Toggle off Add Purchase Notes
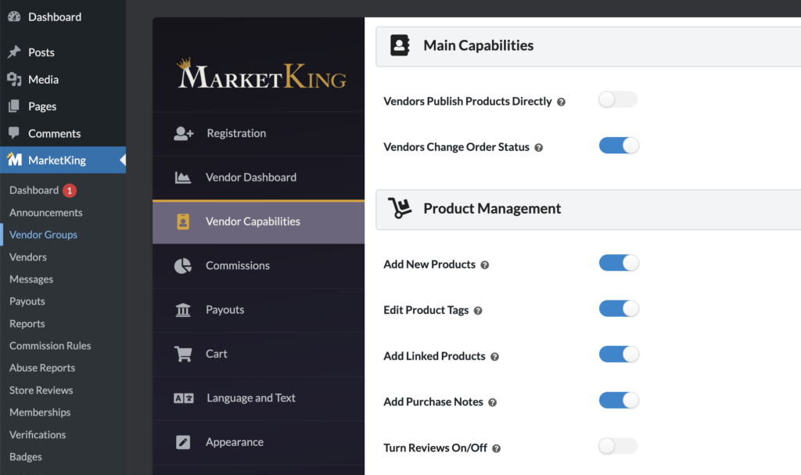Viewport: 801px width, 475px height. point(618,401)
